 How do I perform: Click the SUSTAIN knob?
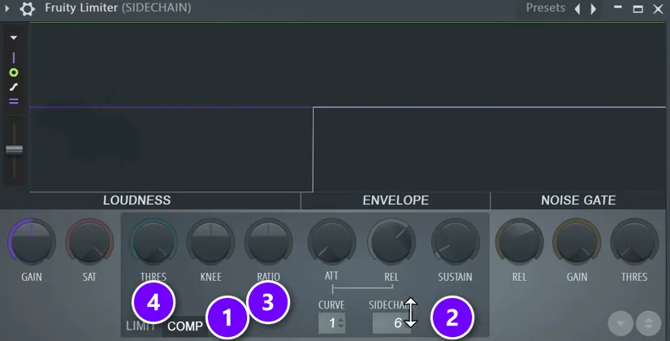[455, 242]
